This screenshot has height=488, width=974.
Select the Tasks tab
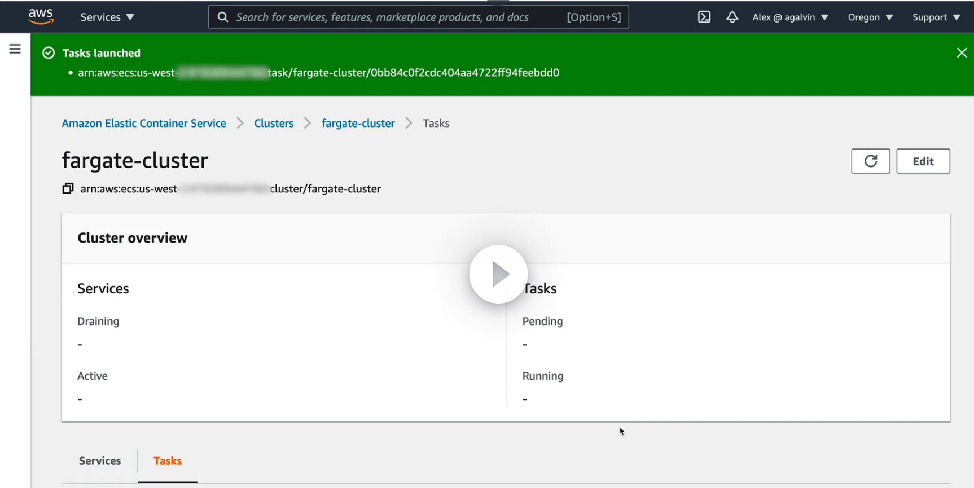(168, 461)
